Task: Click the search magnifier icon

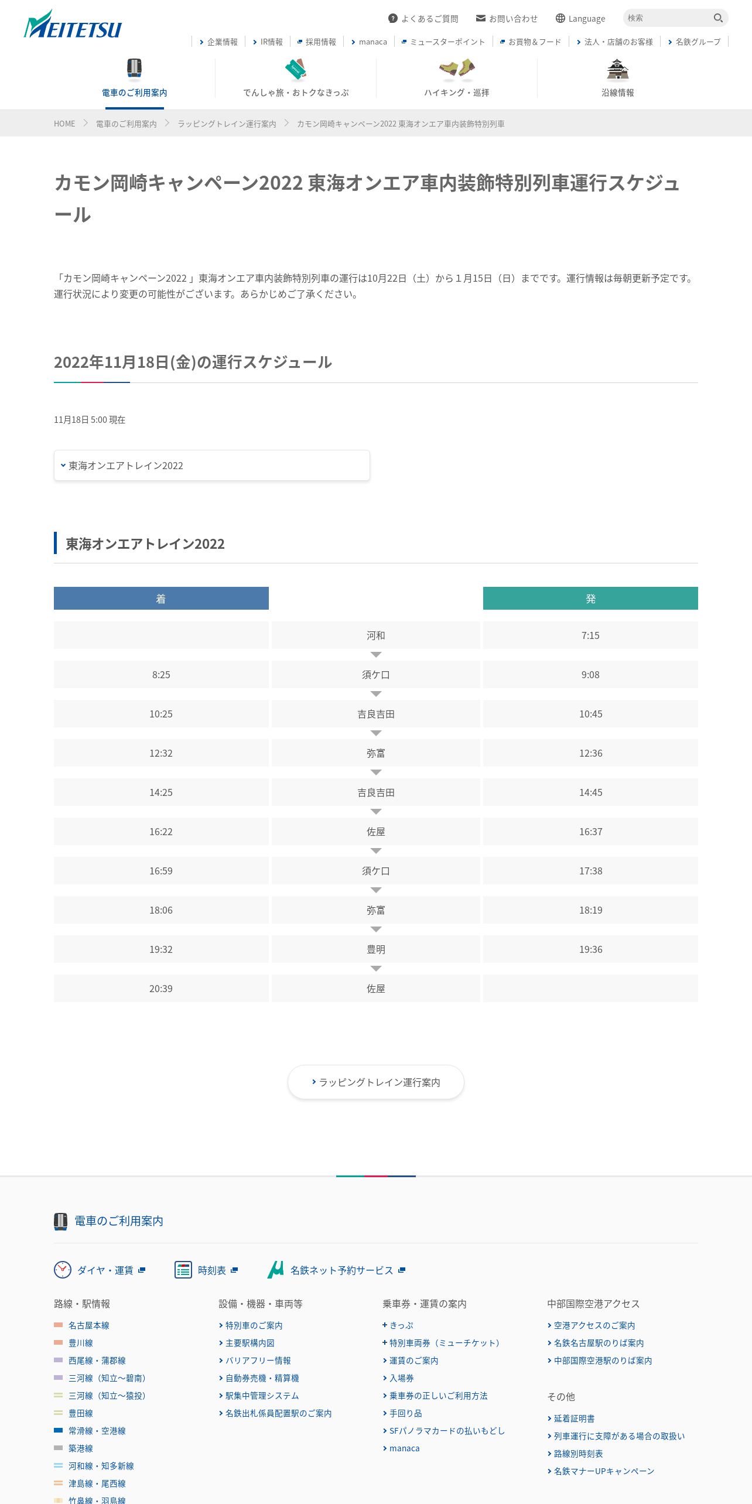Action: tap(718, 18)
